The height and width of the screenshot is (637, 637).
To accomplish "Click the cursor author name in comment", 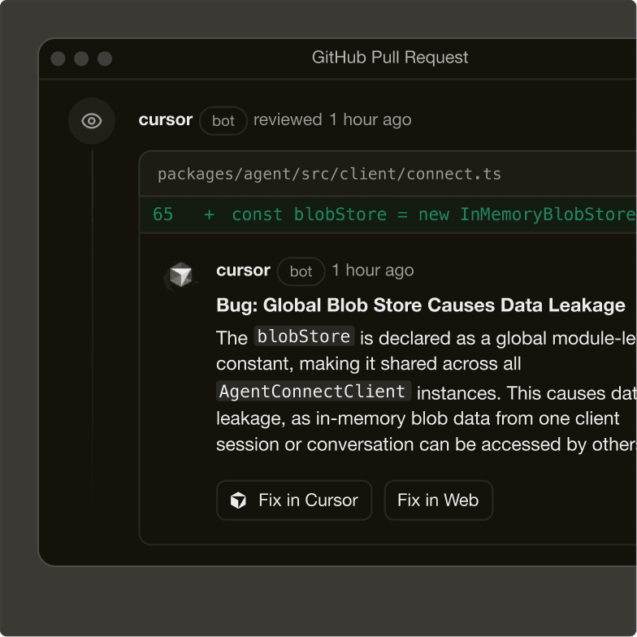I will point(243,270).
